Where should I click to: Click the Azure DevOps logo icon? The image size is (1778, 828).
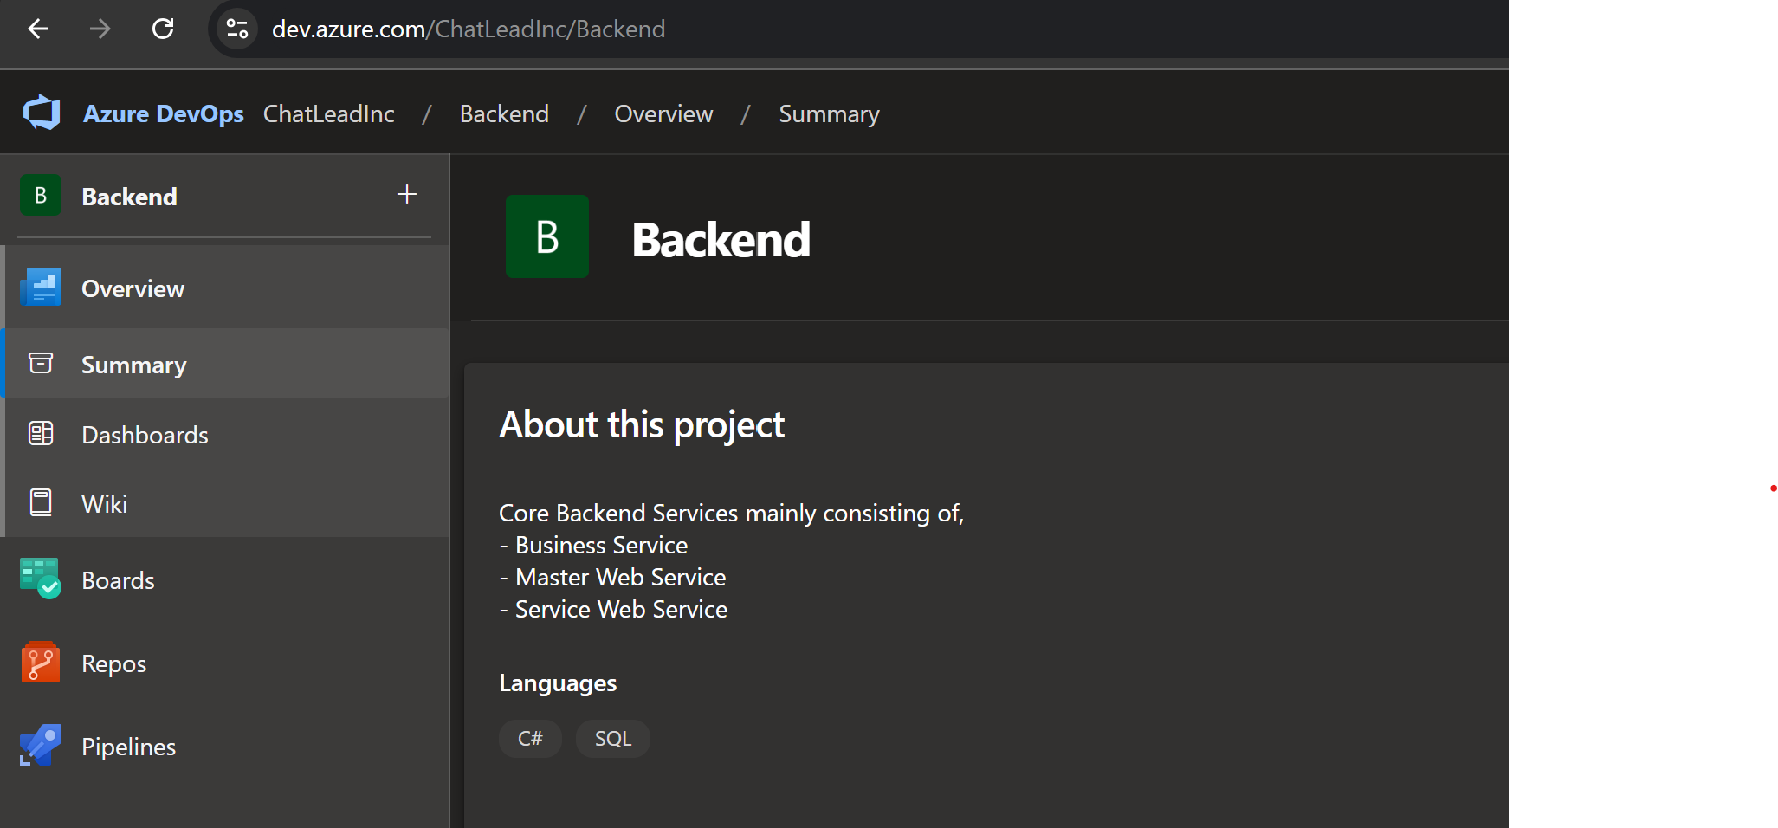[x=41, y=113]
